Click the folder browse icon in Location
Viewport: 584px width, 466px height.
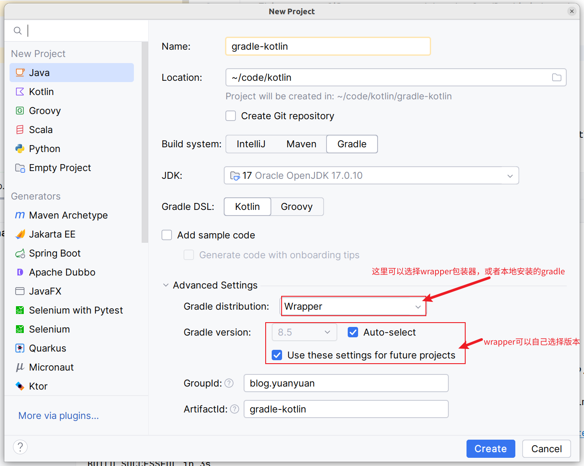coord(557,77)
